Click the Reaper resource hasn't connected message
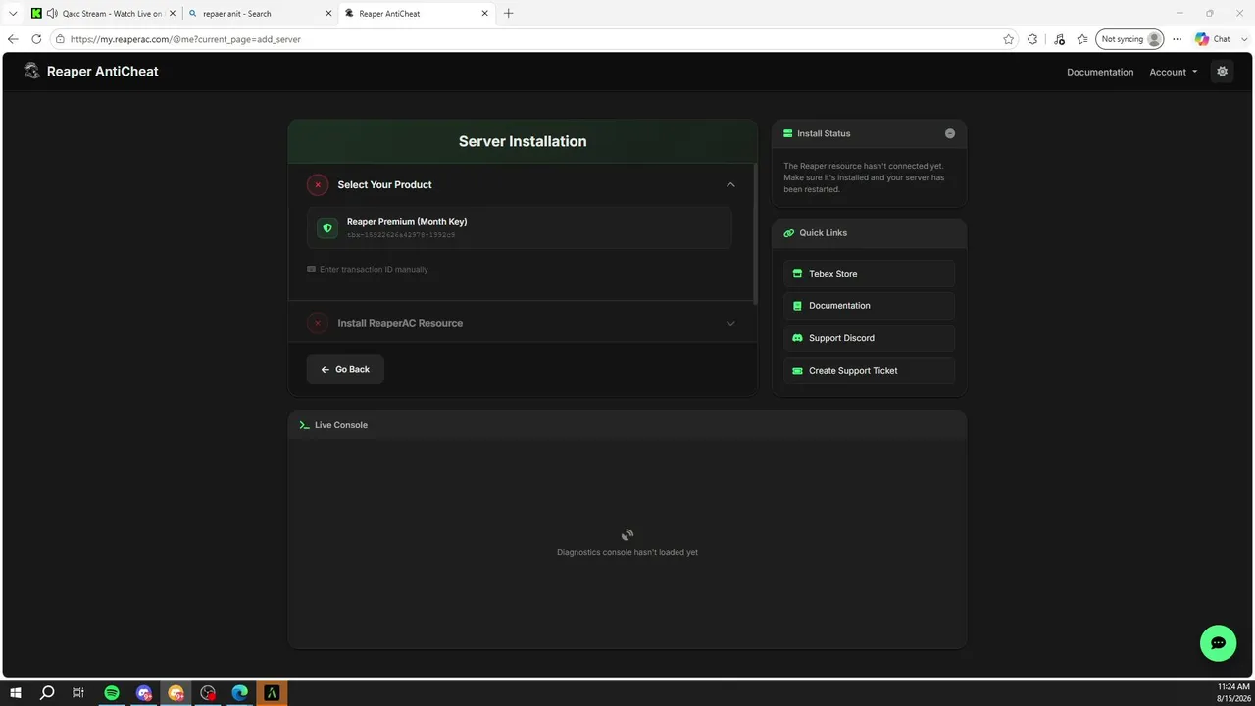The height and width of the screenshot is (706, 1255). [864, 177]
